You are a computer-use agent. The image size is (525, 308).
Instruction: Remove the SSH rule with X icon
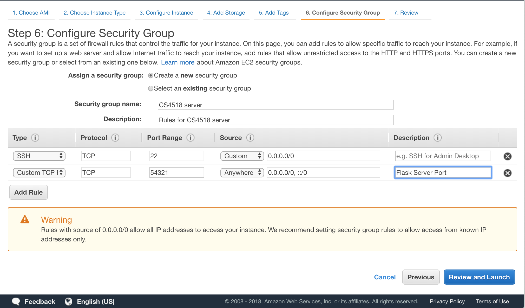pos(507,156)
